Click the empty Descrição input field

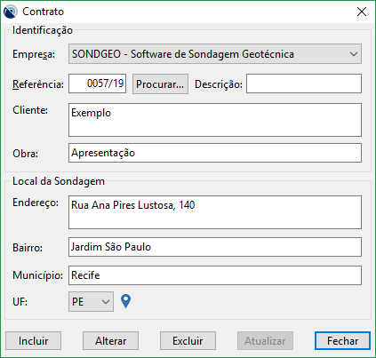tap(304, 84)
